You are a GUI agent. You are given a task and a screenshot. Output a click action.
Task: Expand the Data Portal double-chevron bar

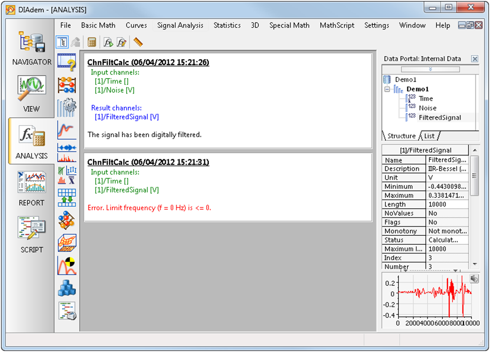point(430,69)
